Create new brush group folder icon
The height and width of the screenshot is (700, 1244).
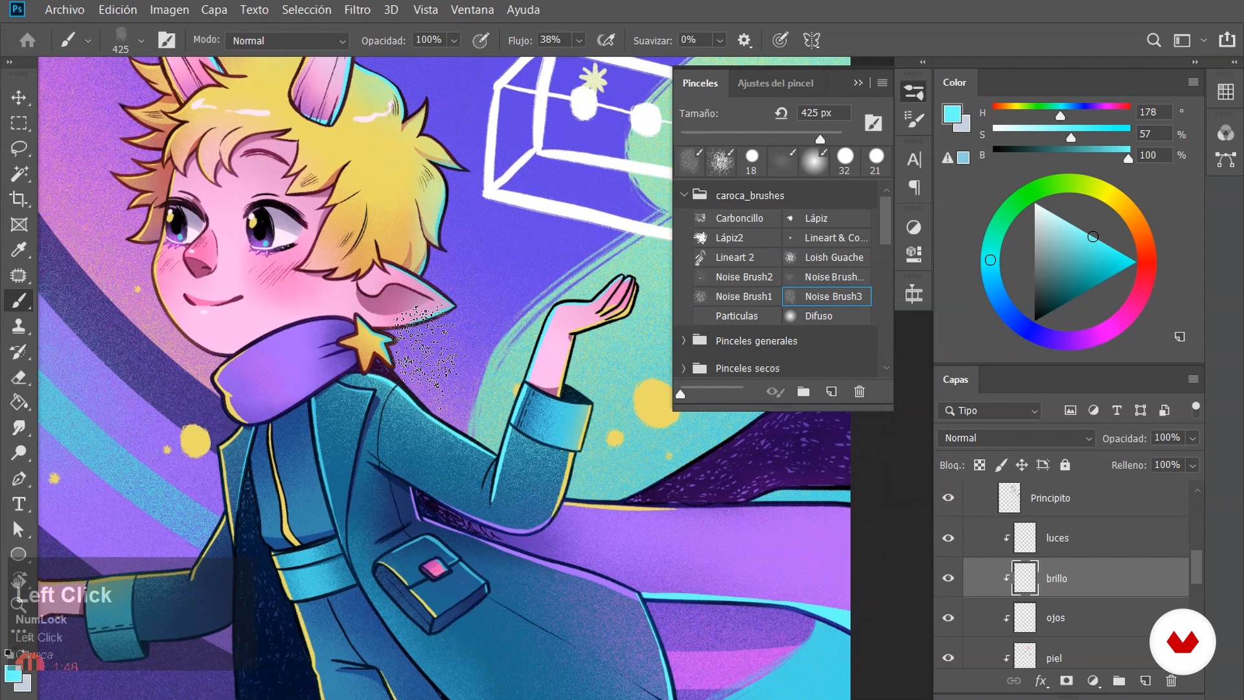pyautogui.click(x=803, y=391)
